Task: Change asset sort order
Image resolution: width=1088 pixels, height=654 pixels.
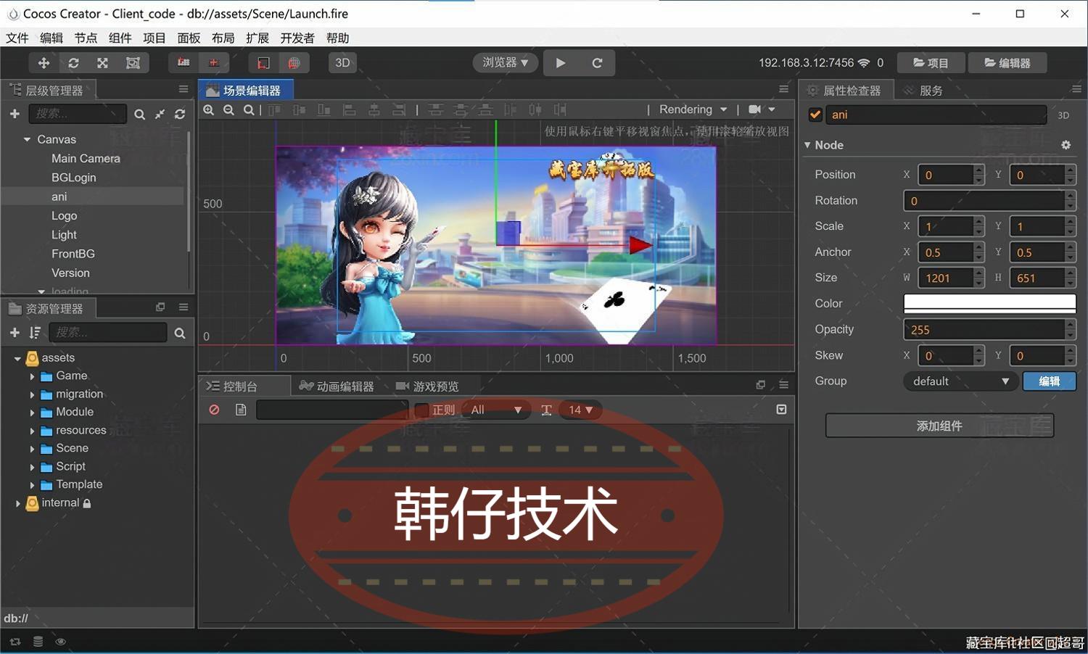Action: [35, 332]
